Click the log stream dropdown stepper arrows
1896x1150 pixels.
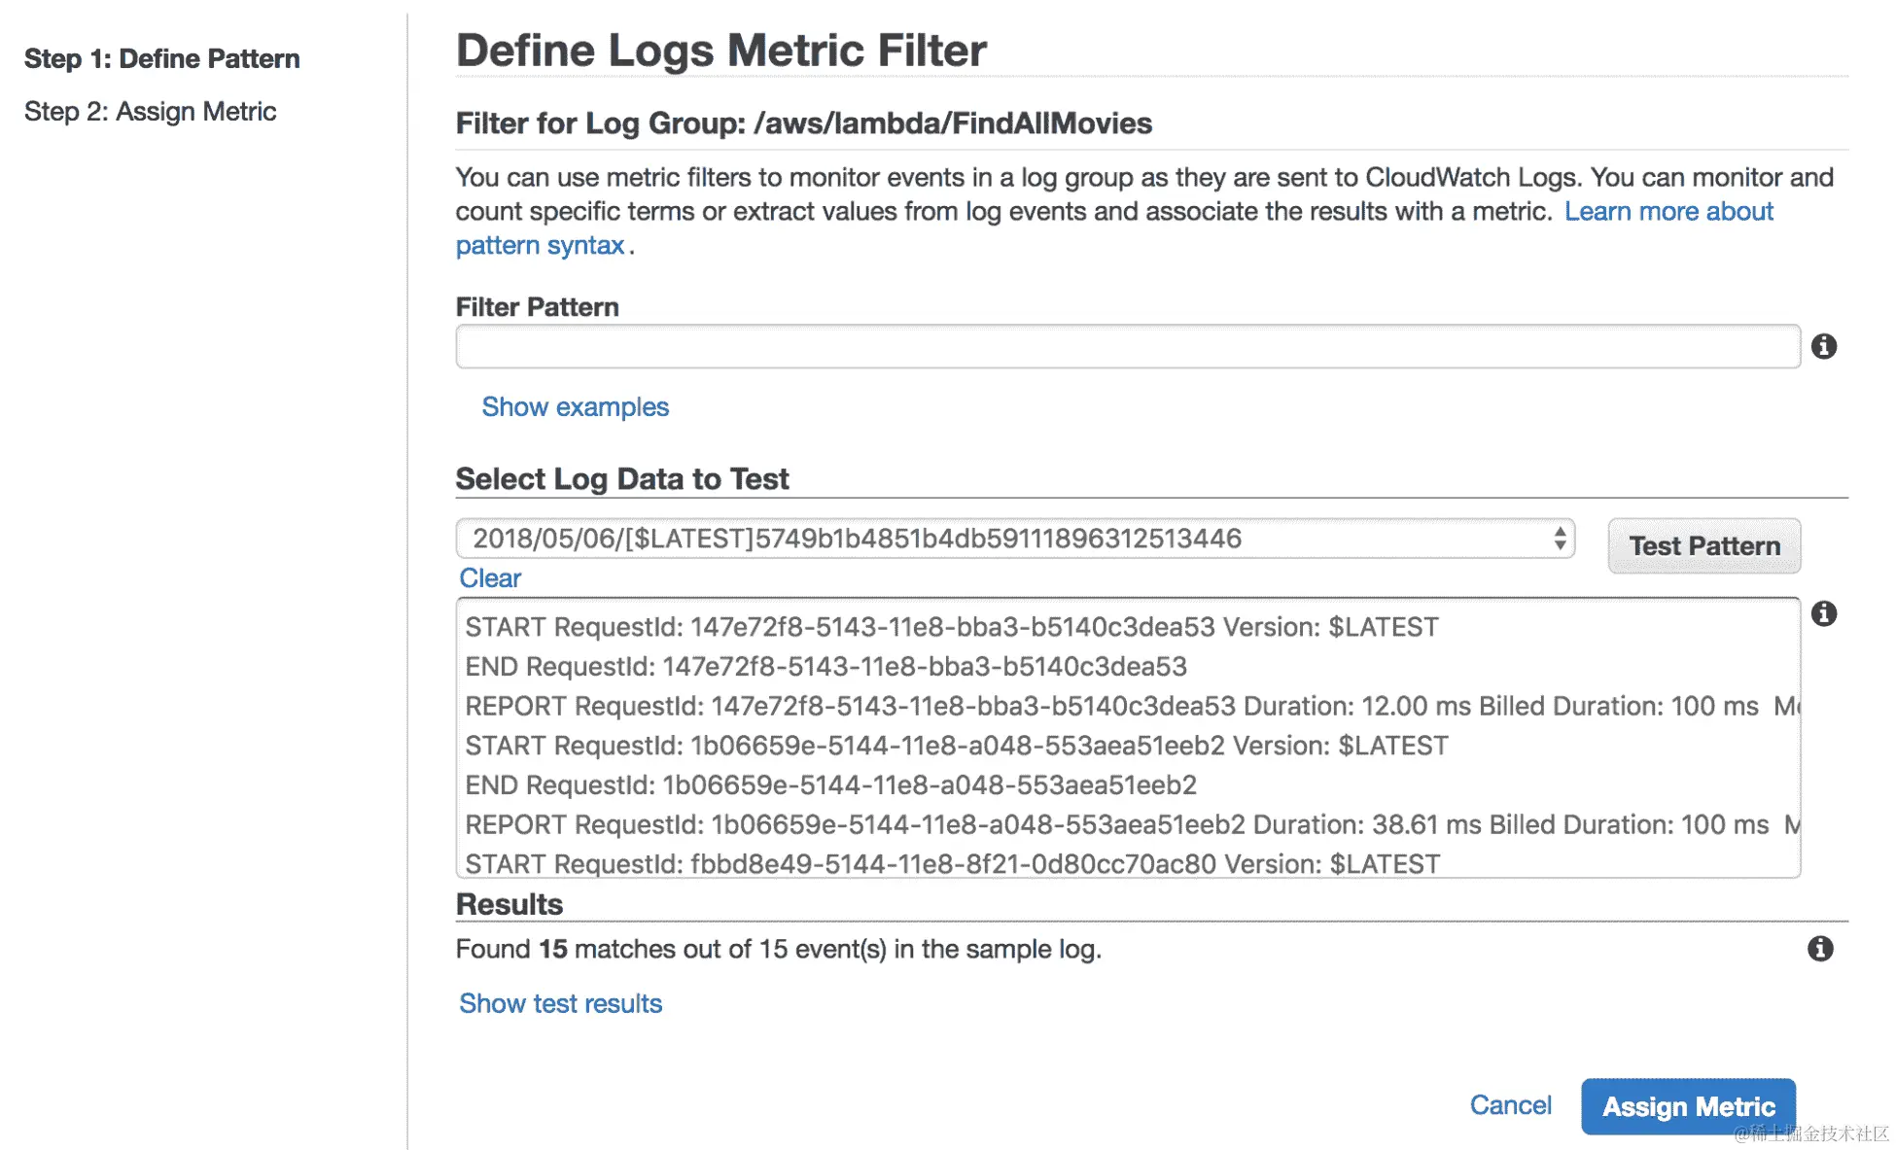1559,539
